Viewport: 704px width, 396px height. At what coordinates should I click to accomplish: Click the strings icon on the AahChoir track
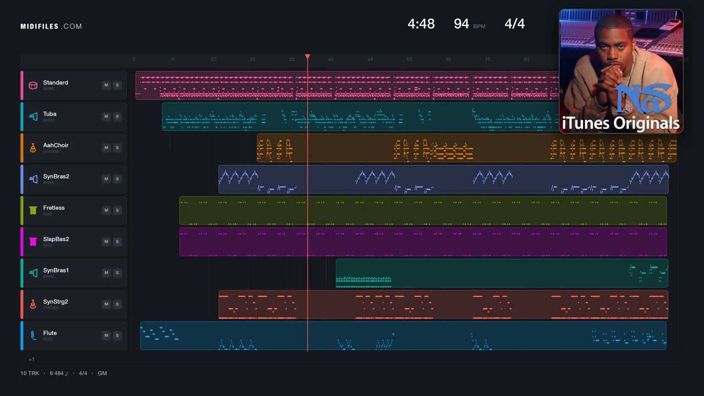click(x=33, y=148)
